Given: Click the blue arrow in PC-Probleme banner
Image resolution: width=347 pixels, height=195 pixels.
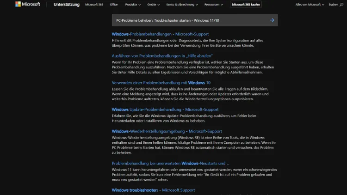Looking at the screenshot, I should coord(272,20).
